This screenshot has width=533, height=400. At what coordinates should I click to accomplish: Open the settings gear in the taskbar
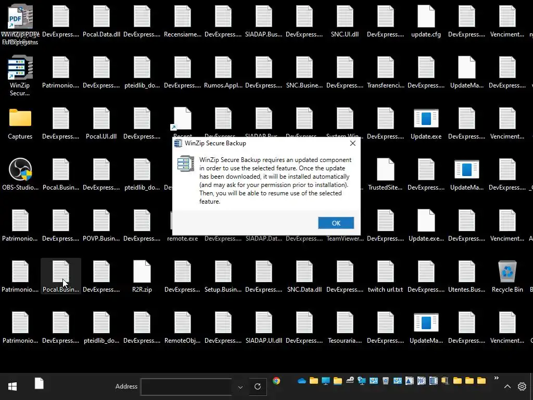click(x=522, y=386)
